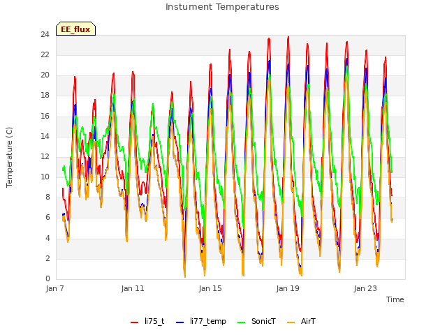Click the Jan 19 x-axis tick label
Viewport: 447px width, 335px height.
[x=288, y=288]
